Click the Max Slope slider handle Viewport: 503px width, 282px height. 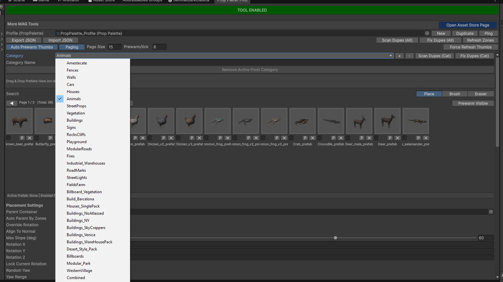[335, 238]
